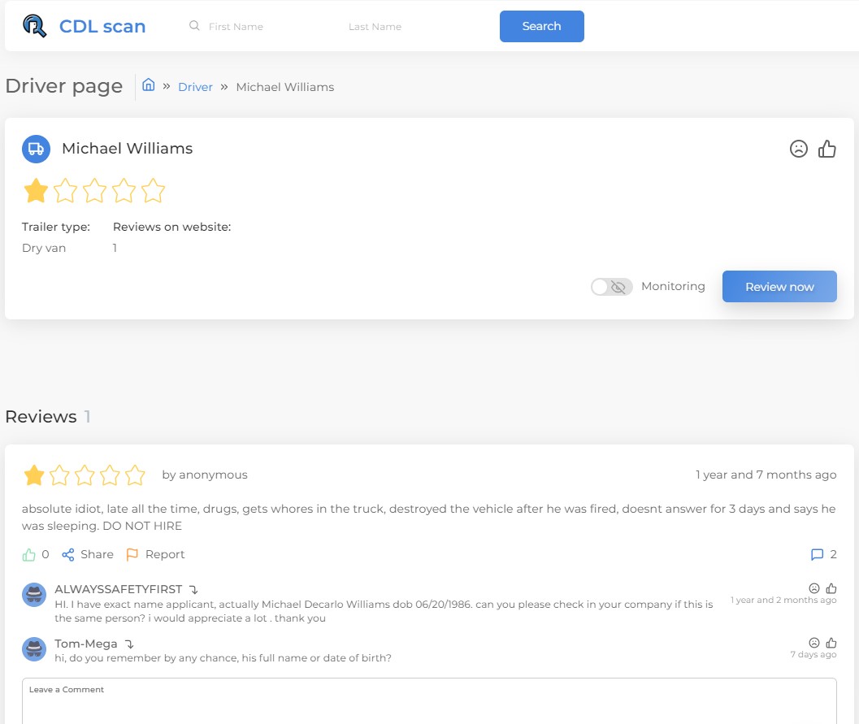Expand reply arrow next to Tom-Mega
The height and width of the screenshot is (724, 859).
tap(129, 644)
